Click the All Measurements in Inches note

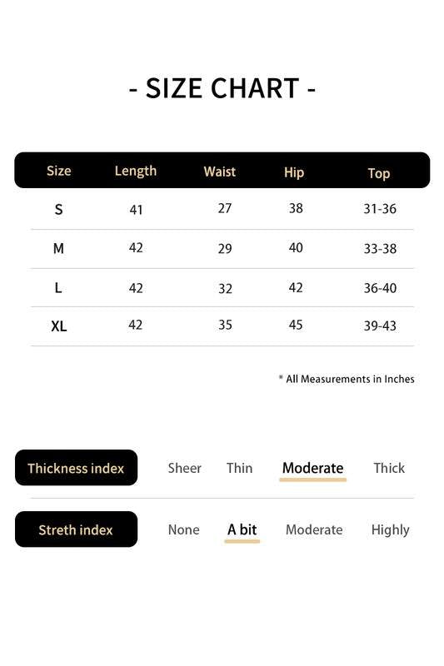pos(347,379)
